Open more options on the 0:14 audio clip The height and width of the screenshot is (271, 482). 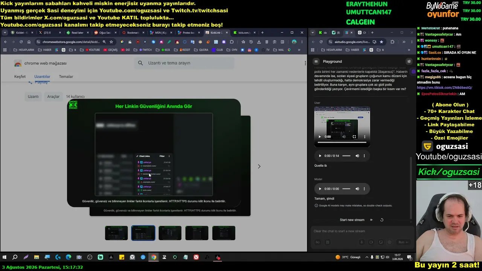(x=364, y=156)
